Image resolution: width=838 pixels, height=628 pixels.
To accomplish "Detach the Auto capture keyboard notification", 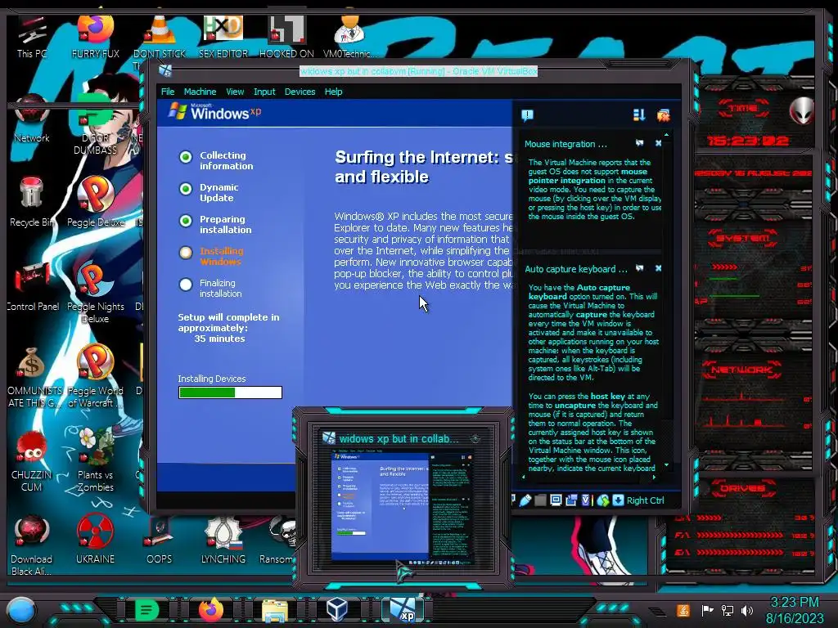I will click(640, 268).
